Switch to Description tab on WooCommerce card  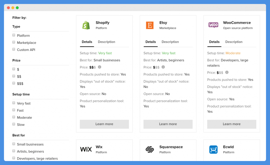tap(234, 42)
